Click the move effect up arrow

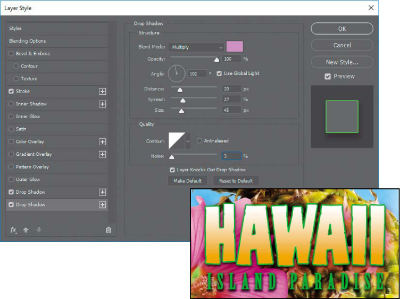coord(26,230)
